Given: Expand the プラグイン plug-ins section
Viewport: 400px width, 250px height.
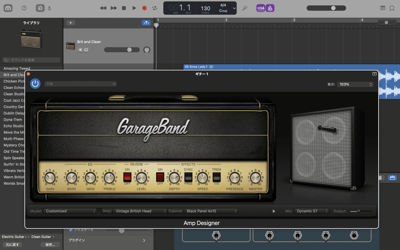Looking at the screenshot, I should 144,240.
